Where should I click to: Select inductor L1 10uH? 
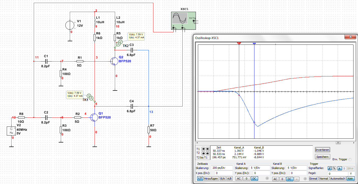95,22
